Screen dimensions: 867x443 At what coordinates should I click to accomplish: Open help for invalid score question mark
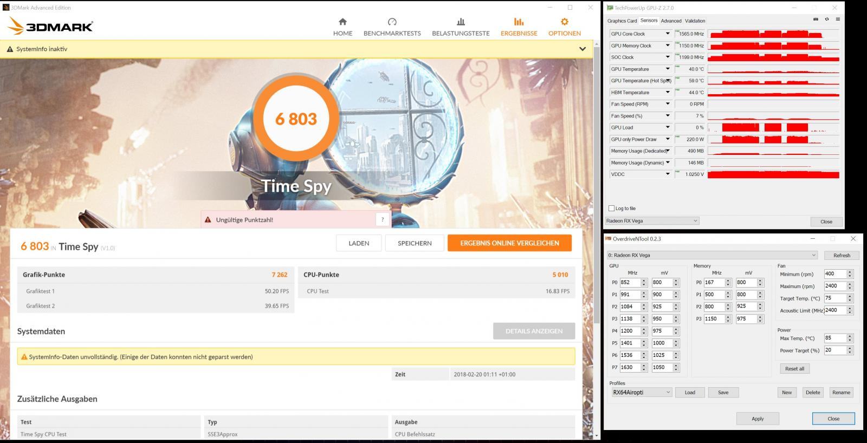point(383,219)
